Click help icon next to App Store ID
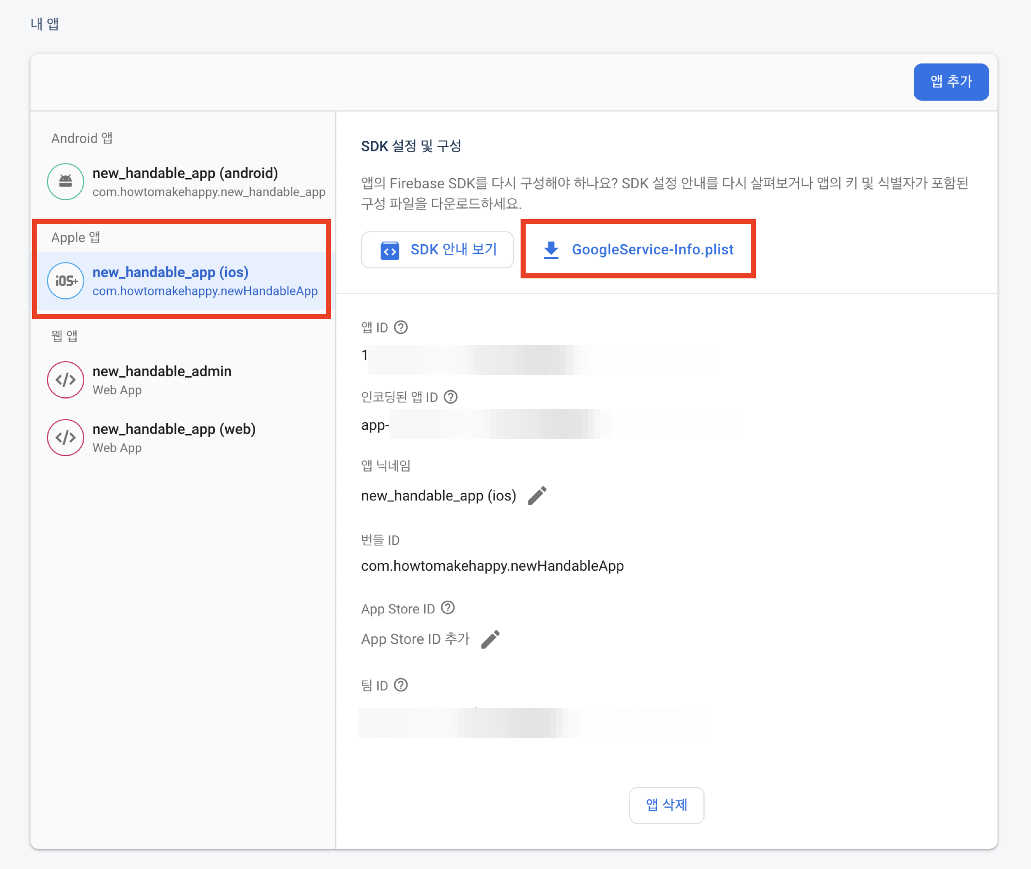 448,608
